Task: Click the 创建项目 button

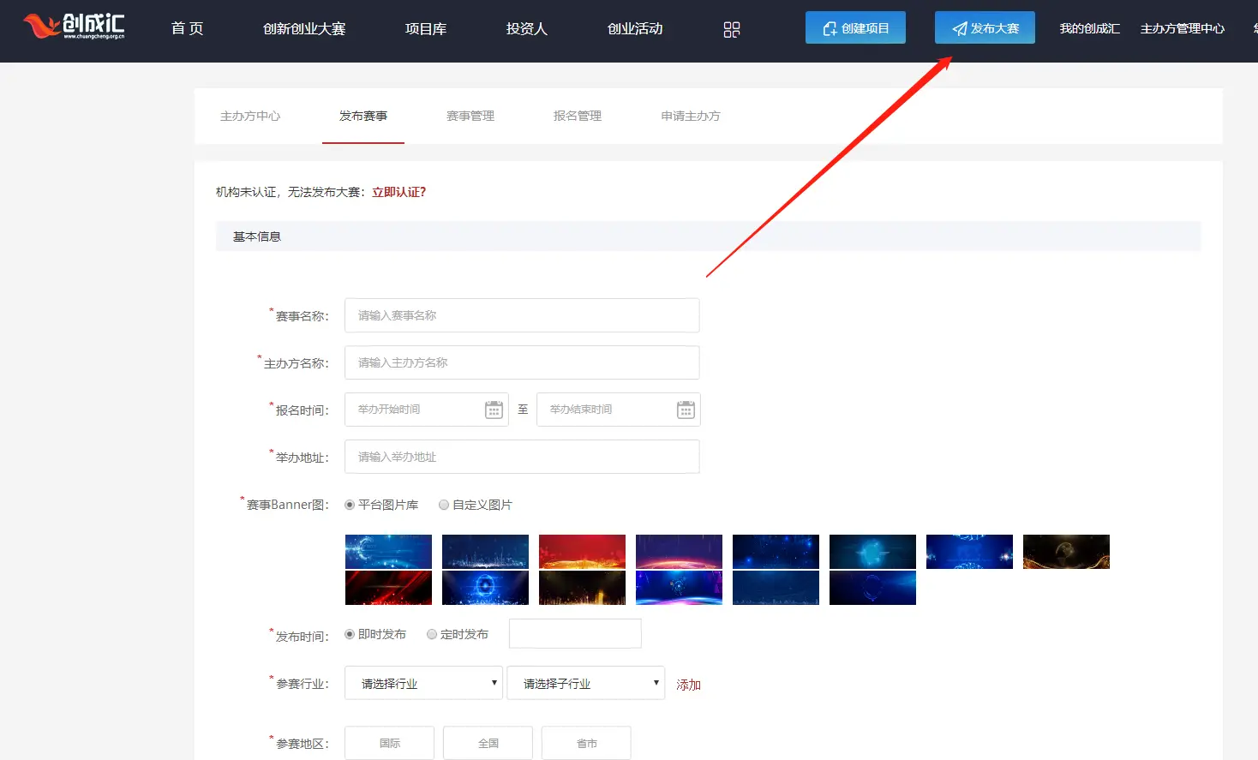Action: pos(855,27)
